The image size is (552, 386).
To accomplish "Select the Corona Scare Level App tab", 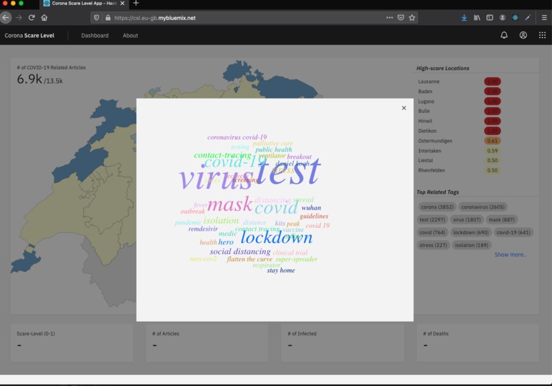I will 83,3.
